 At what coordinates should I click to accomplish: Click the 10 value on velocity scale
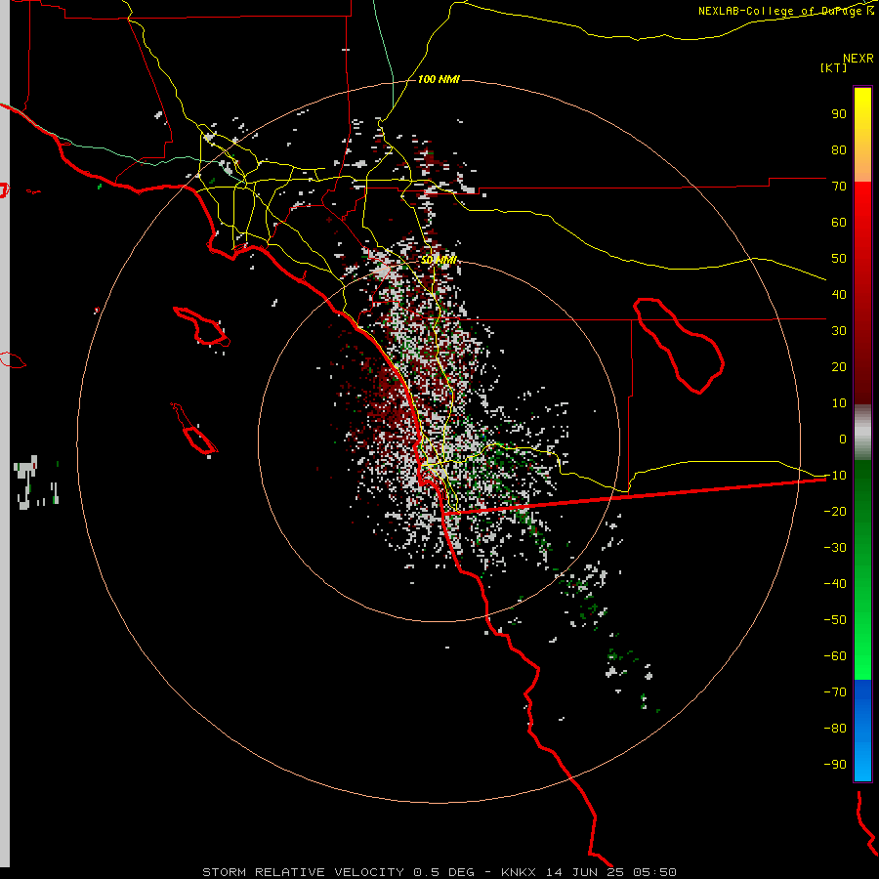point(839,403)
